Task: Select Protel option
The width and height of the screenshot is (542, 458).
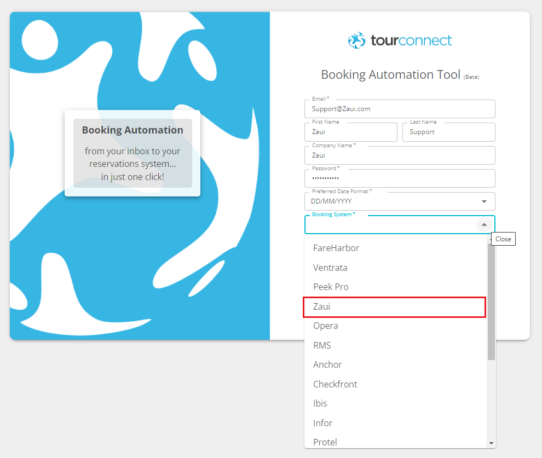Action: (x=395, y=442)
